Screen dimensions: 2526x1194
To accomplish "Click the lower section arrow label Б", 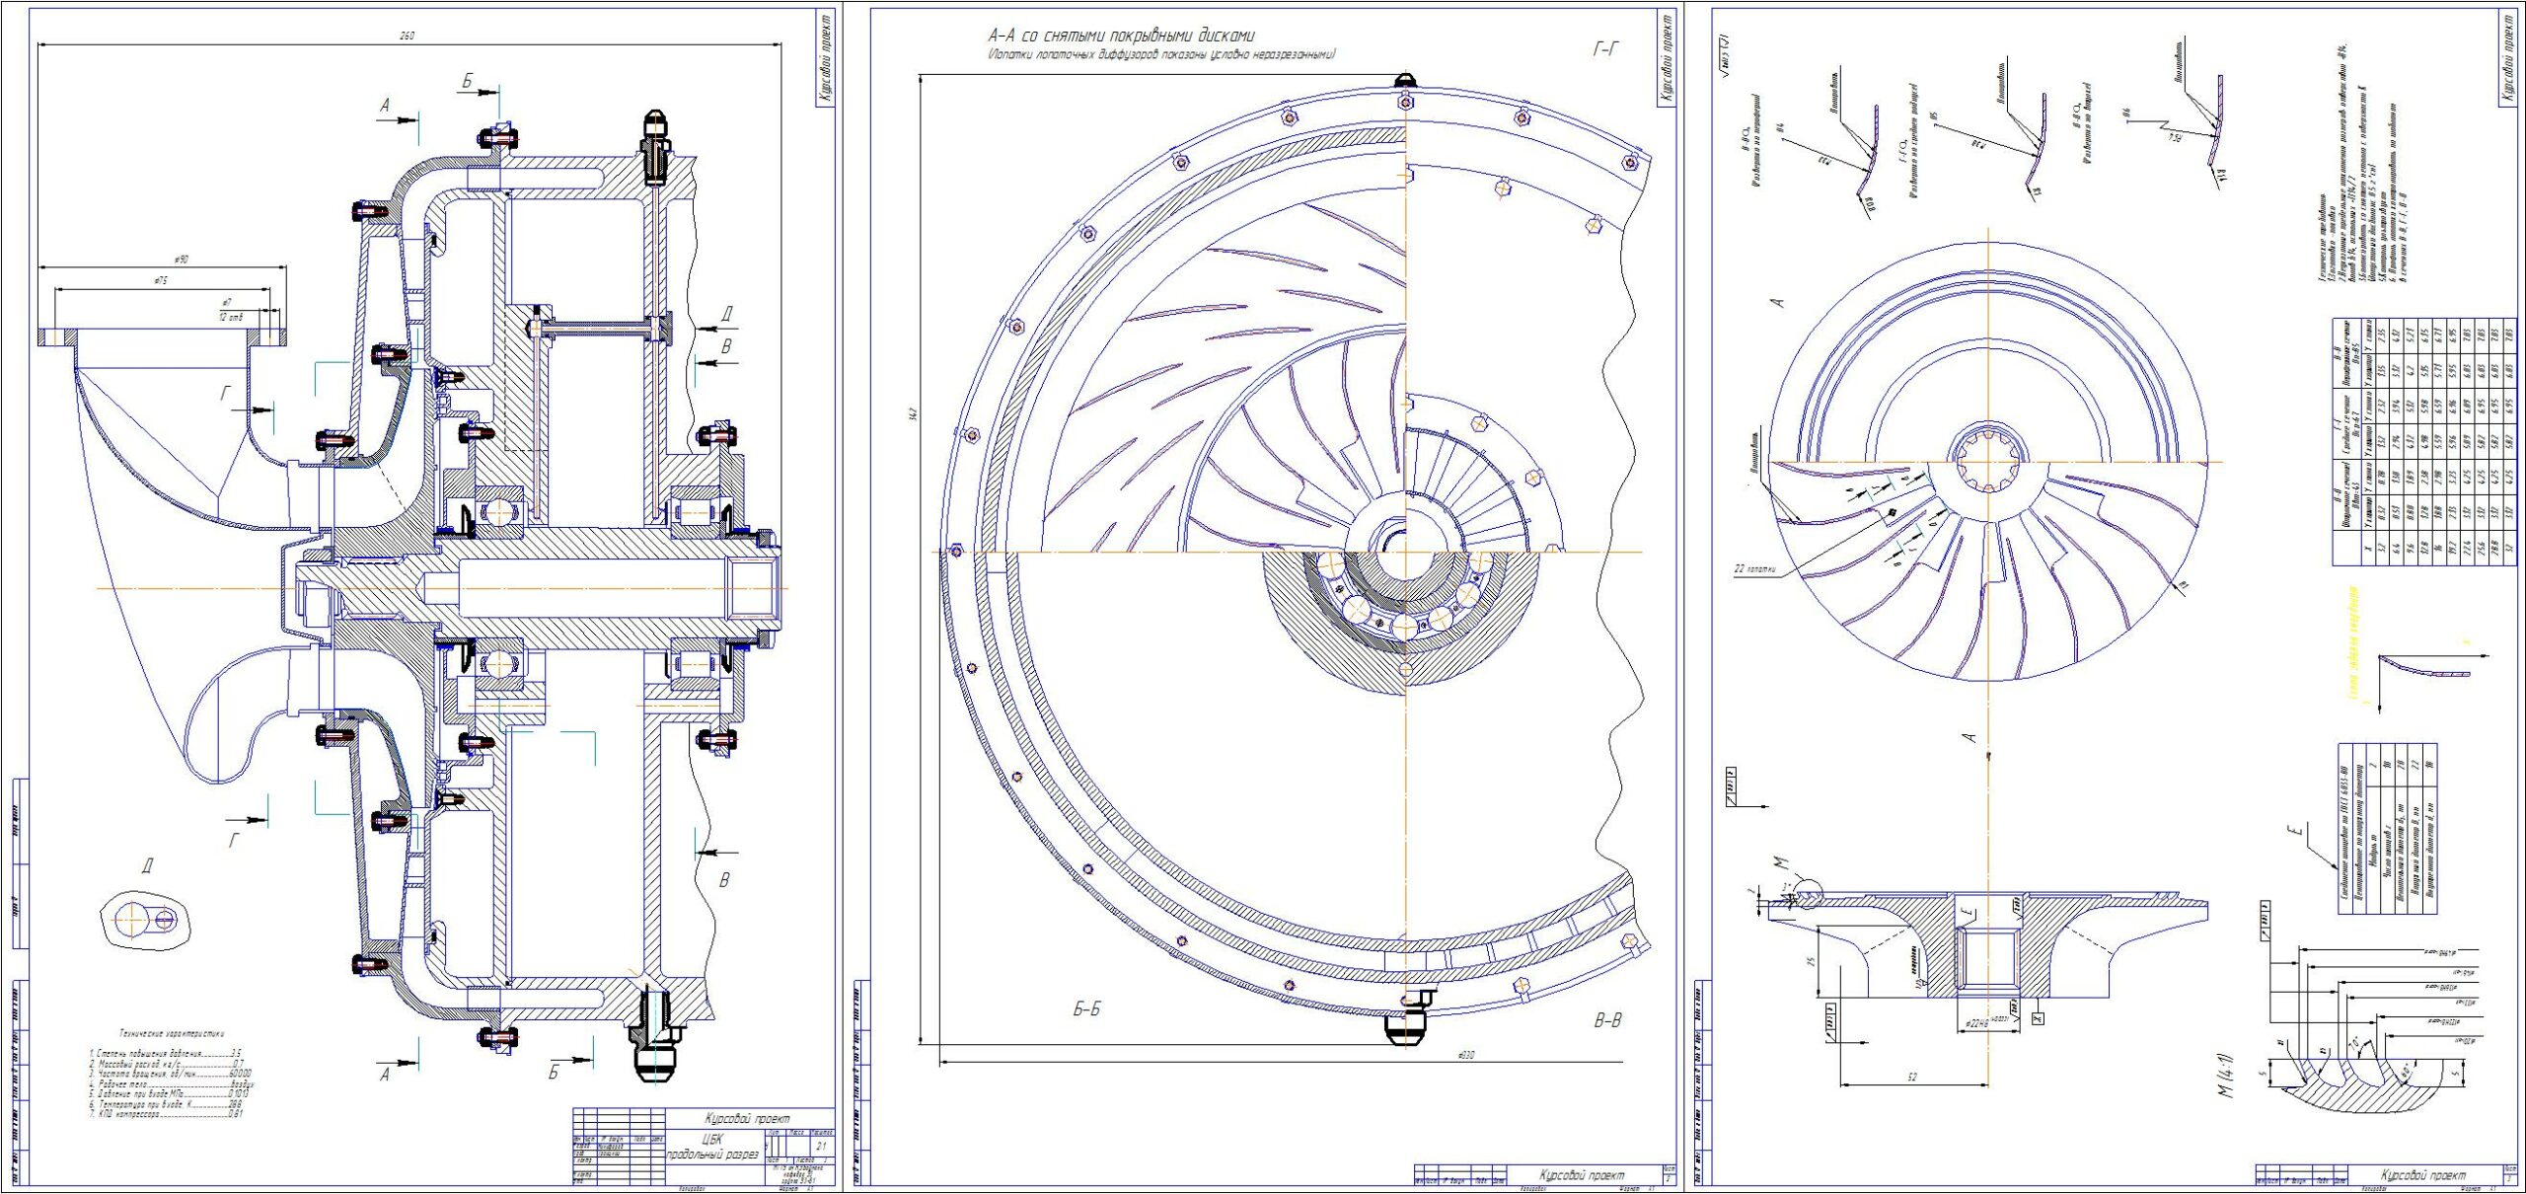I will 554,1072.
